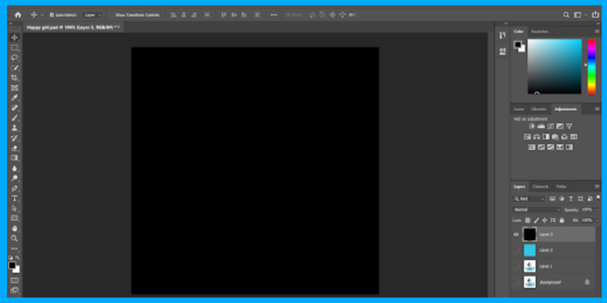Open the Fill slider dropdown arrow
This screenshot has width=607, height=303.
597,220
